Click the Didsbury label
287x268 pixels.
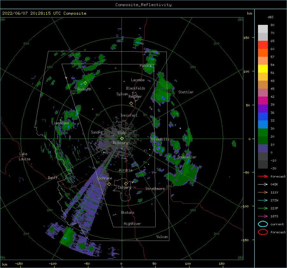pyautogui.click(x=120, y=143)
